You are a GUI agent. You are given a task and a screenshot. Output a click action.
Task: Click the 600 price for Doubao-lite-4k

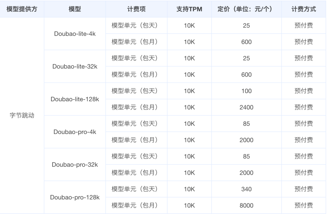click(246, 42)
